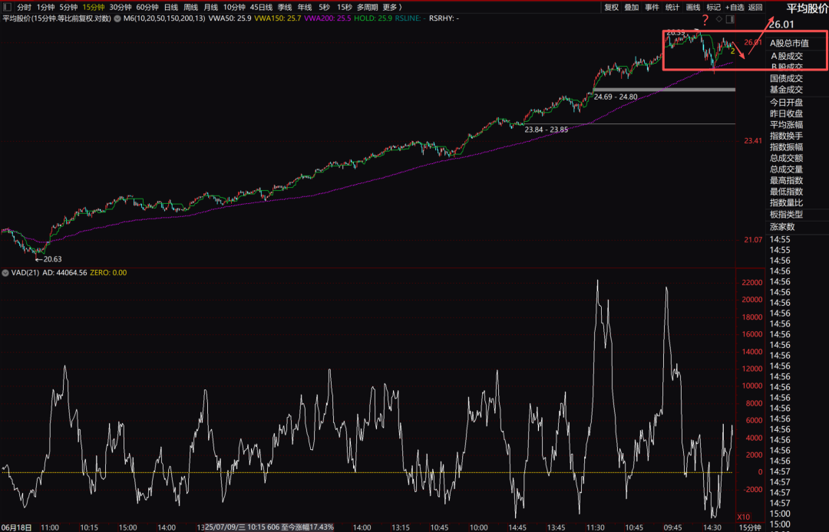
Task: Select the 45日线 period
Action: [261, 7]
